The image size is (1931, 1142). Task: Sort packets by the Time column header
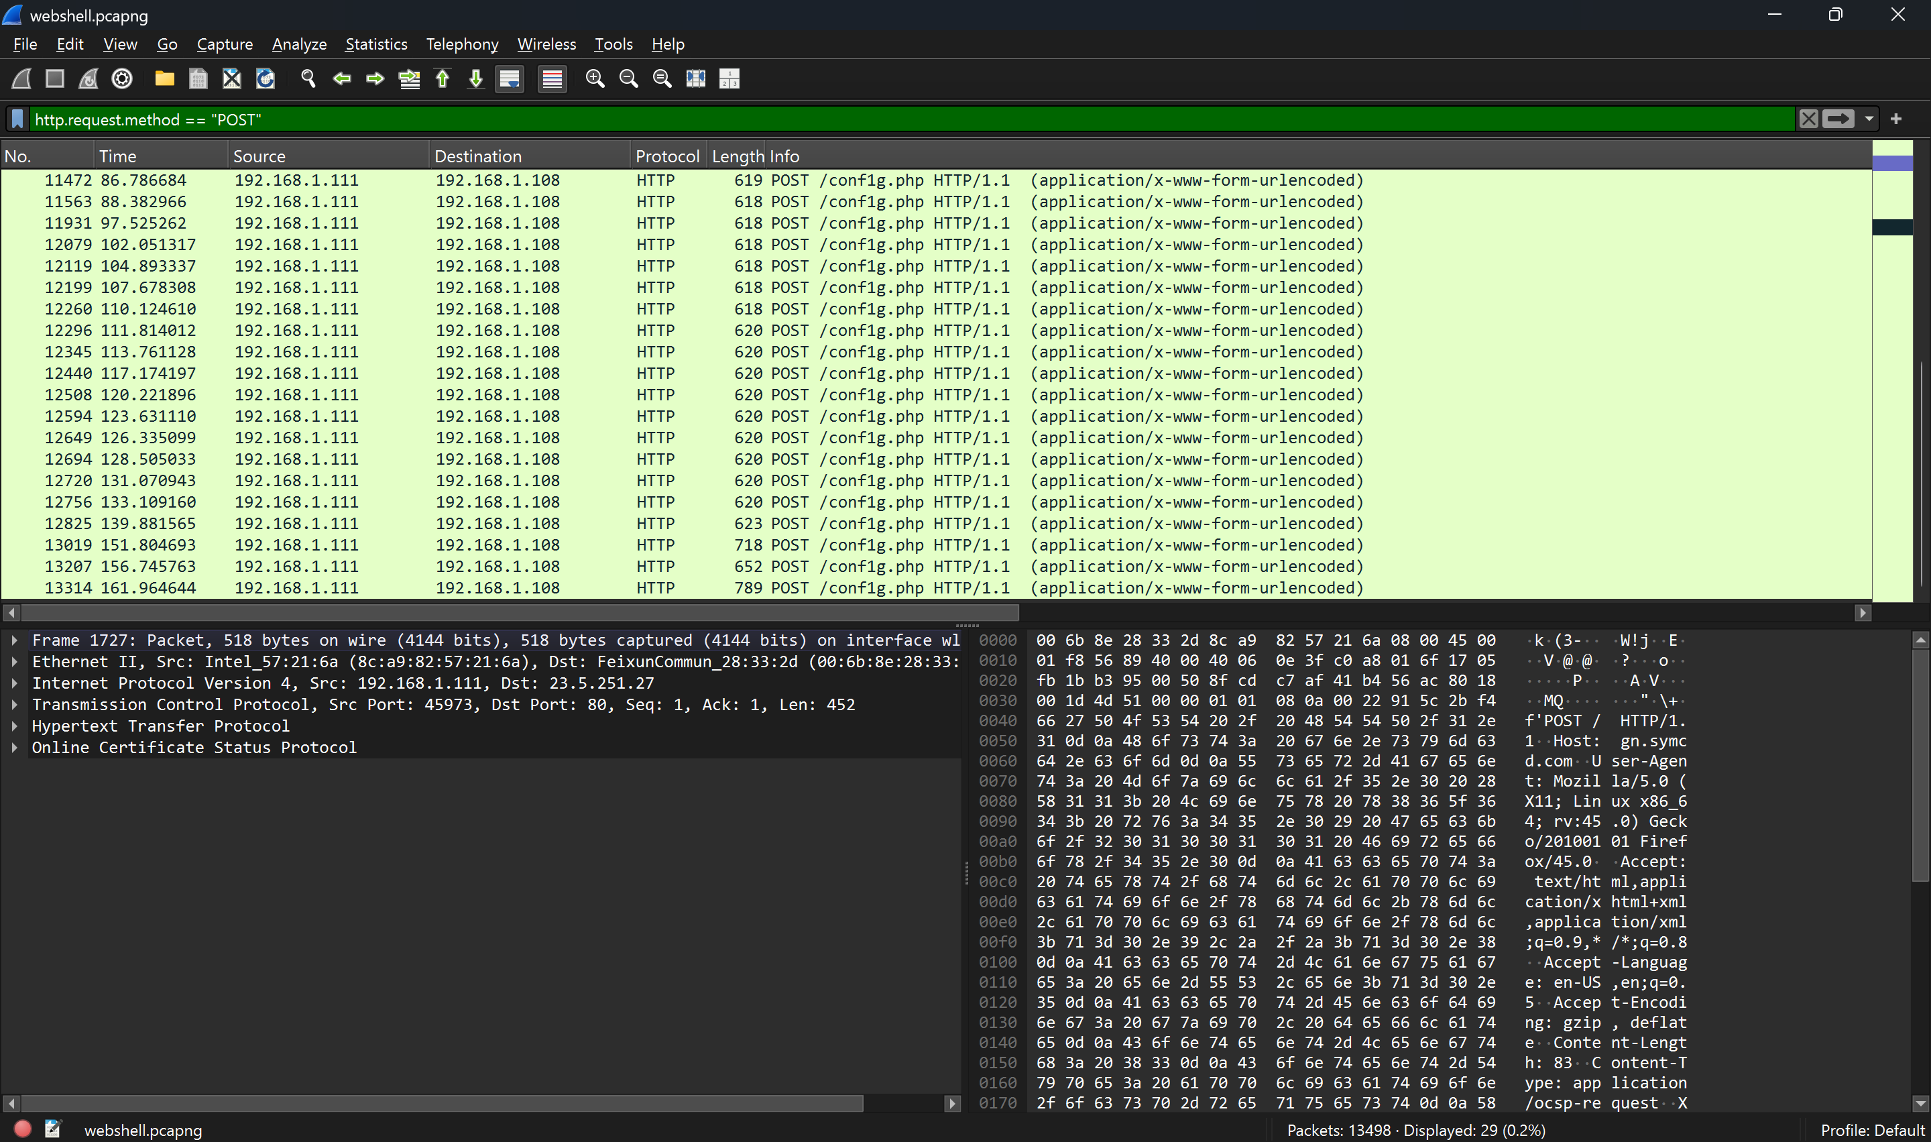pyautogui.click(x=162, y=156)
